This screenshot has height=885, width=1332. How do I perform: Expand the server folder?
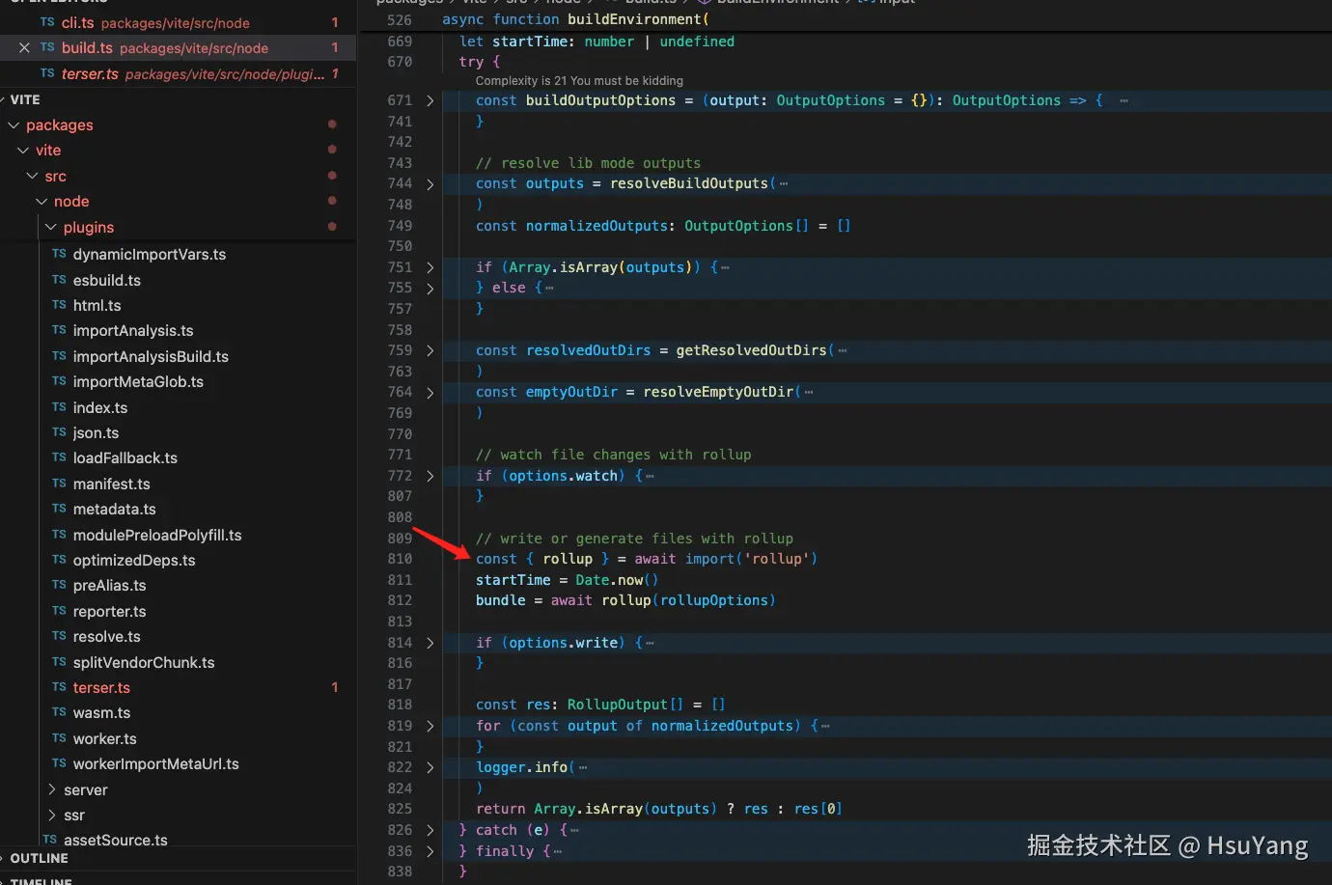click(51, 789)
